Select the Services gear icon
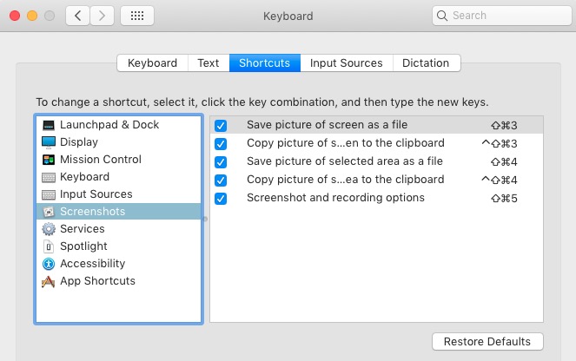The image size is (576, 361). click(49, 229)
